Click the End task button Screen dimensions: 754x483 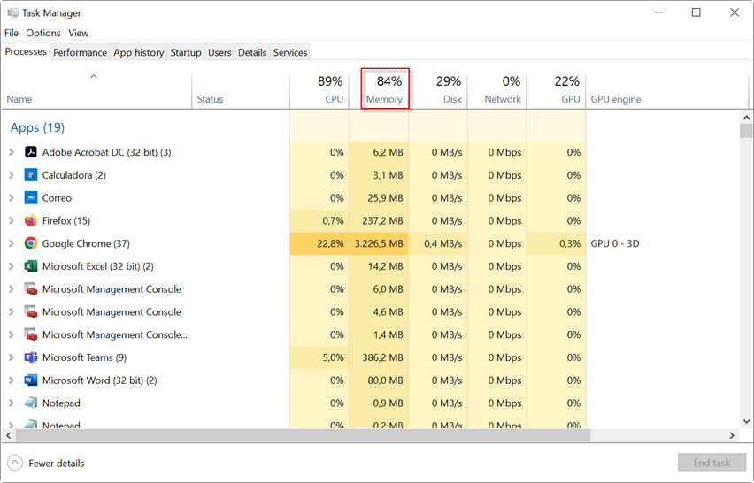pos(711,463)
